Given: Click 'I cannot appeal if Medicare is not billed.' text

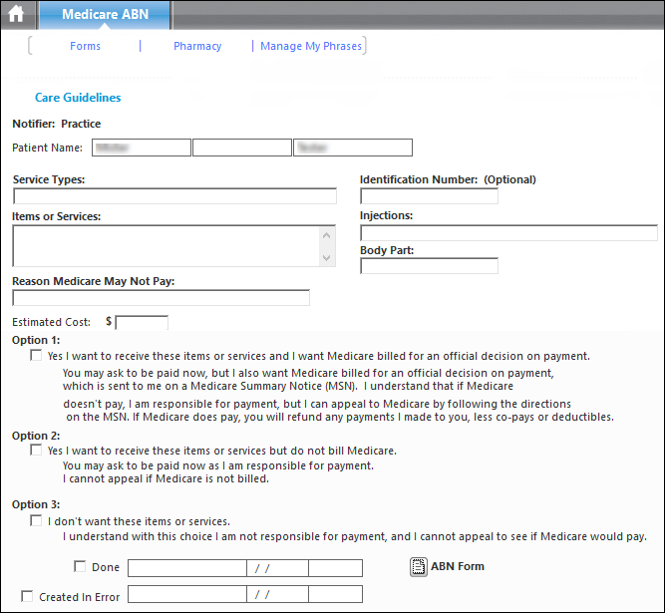Looking at the screenshot, I should 166,478.
